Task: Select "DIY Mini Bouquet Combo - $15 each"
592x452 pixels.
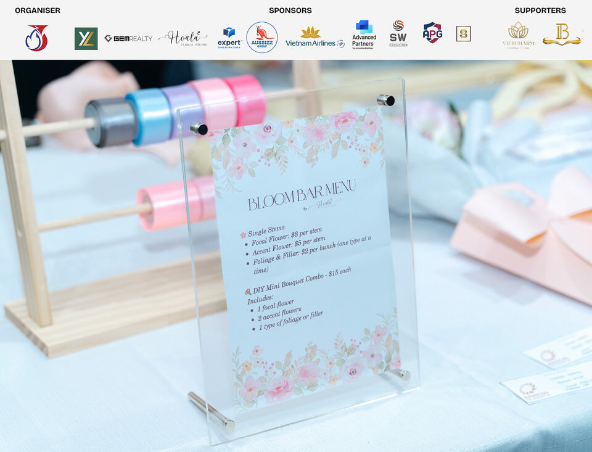Action: [302, 280]
